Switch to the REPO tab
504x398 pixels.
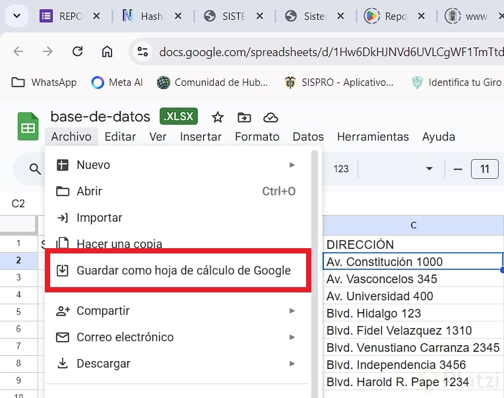pyautogui.click(x=69, y=16)
